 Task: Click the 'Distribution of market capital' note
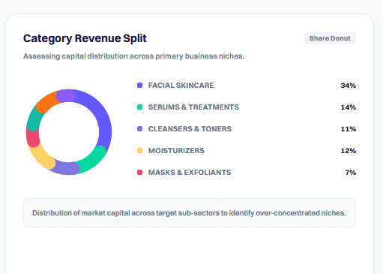[x=189, y=213]
